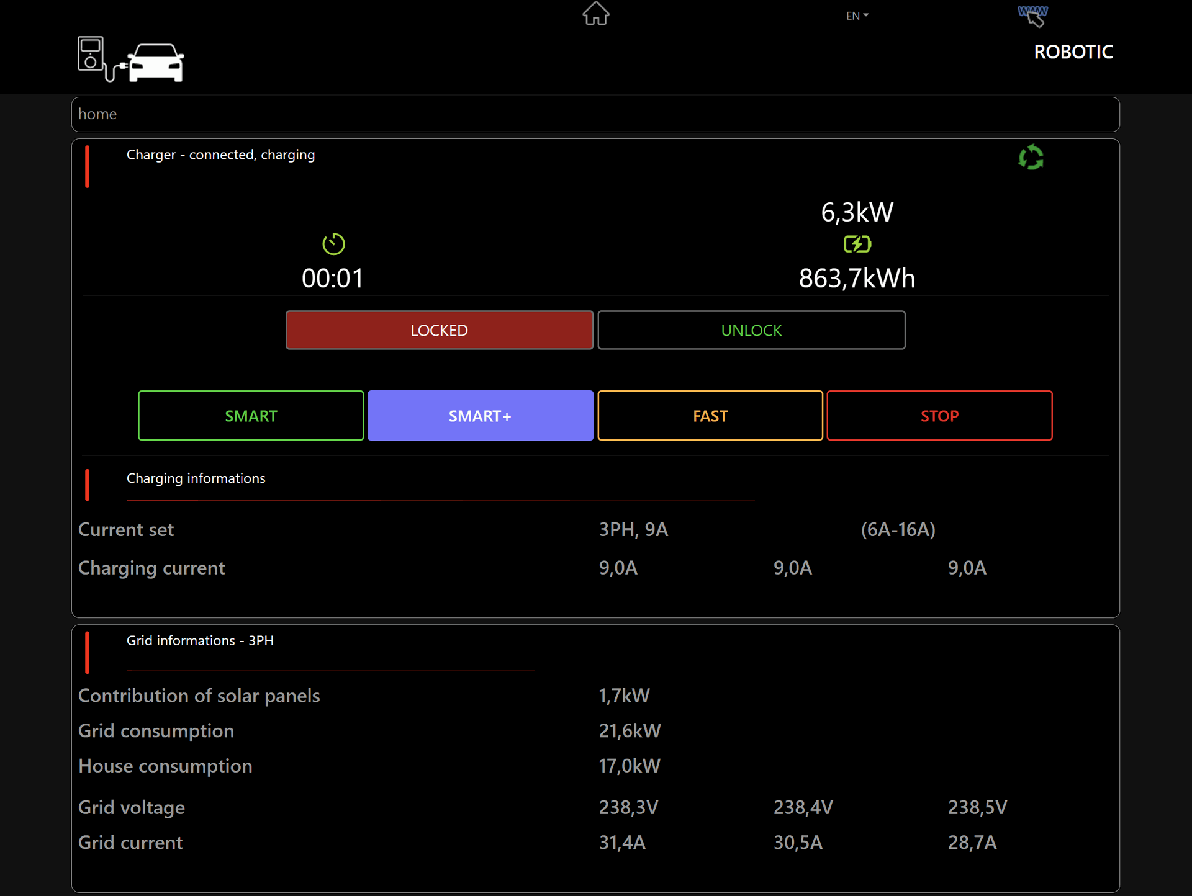
Task: Click the green battery charging icon
Action: 857,244
